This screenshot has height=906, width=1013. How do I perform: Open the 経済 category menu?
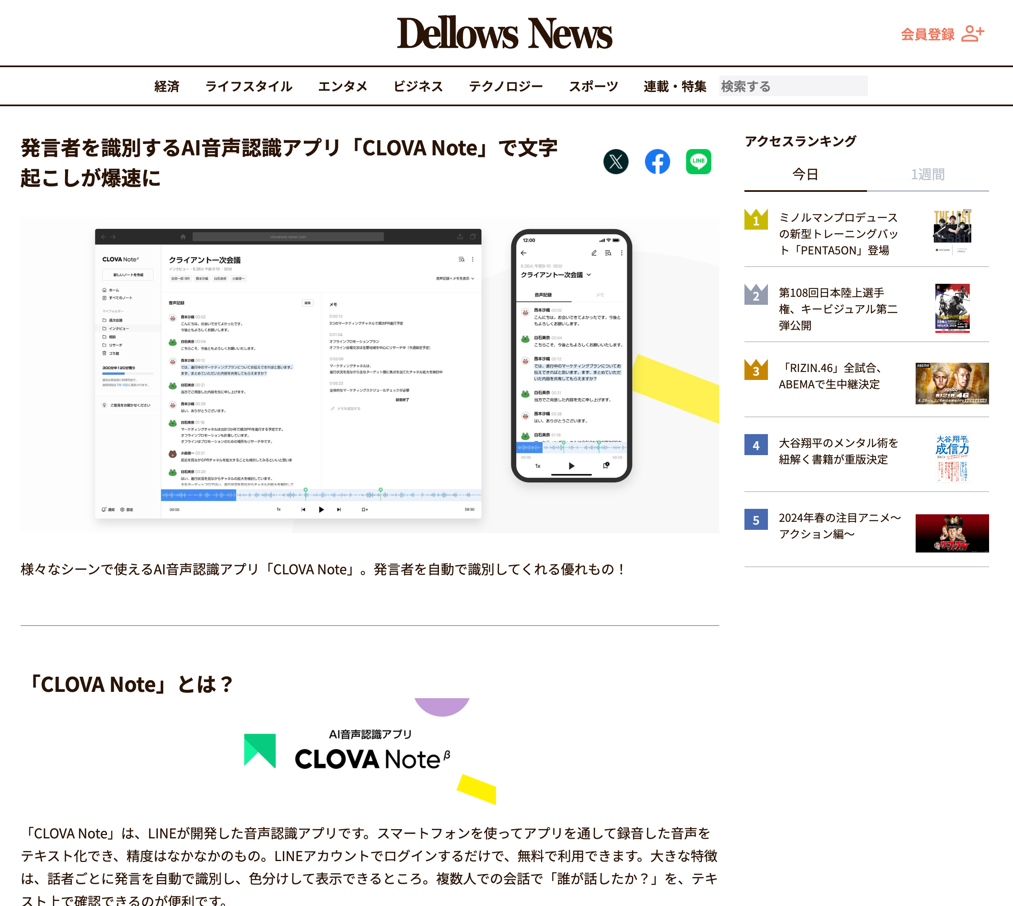click(x=167, y=86)
